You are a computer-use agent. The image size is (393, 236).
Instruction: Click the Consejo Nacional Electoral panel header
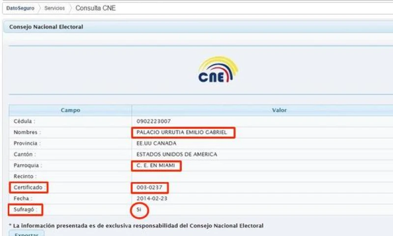46,27
